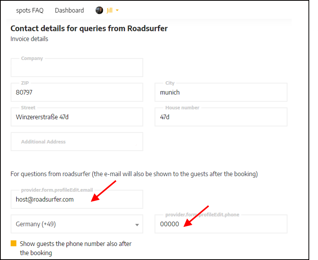This screenshot has height=260, width=318.
Task: Edit the host@roadsurfer.com email field
Action: pos(77,199)
